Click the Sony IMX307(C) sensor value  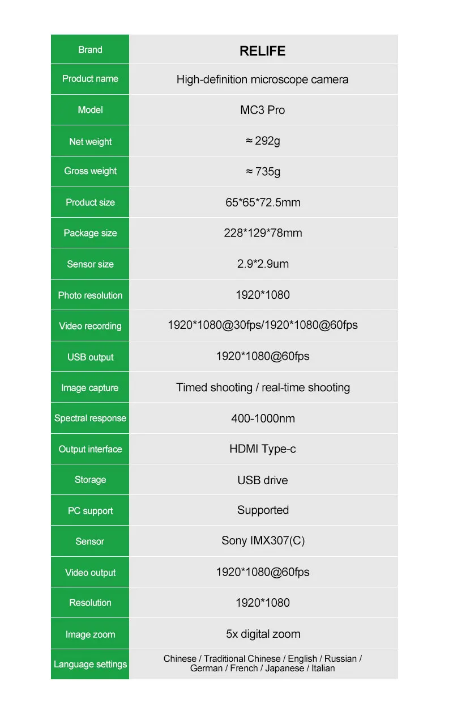[263, 541]
